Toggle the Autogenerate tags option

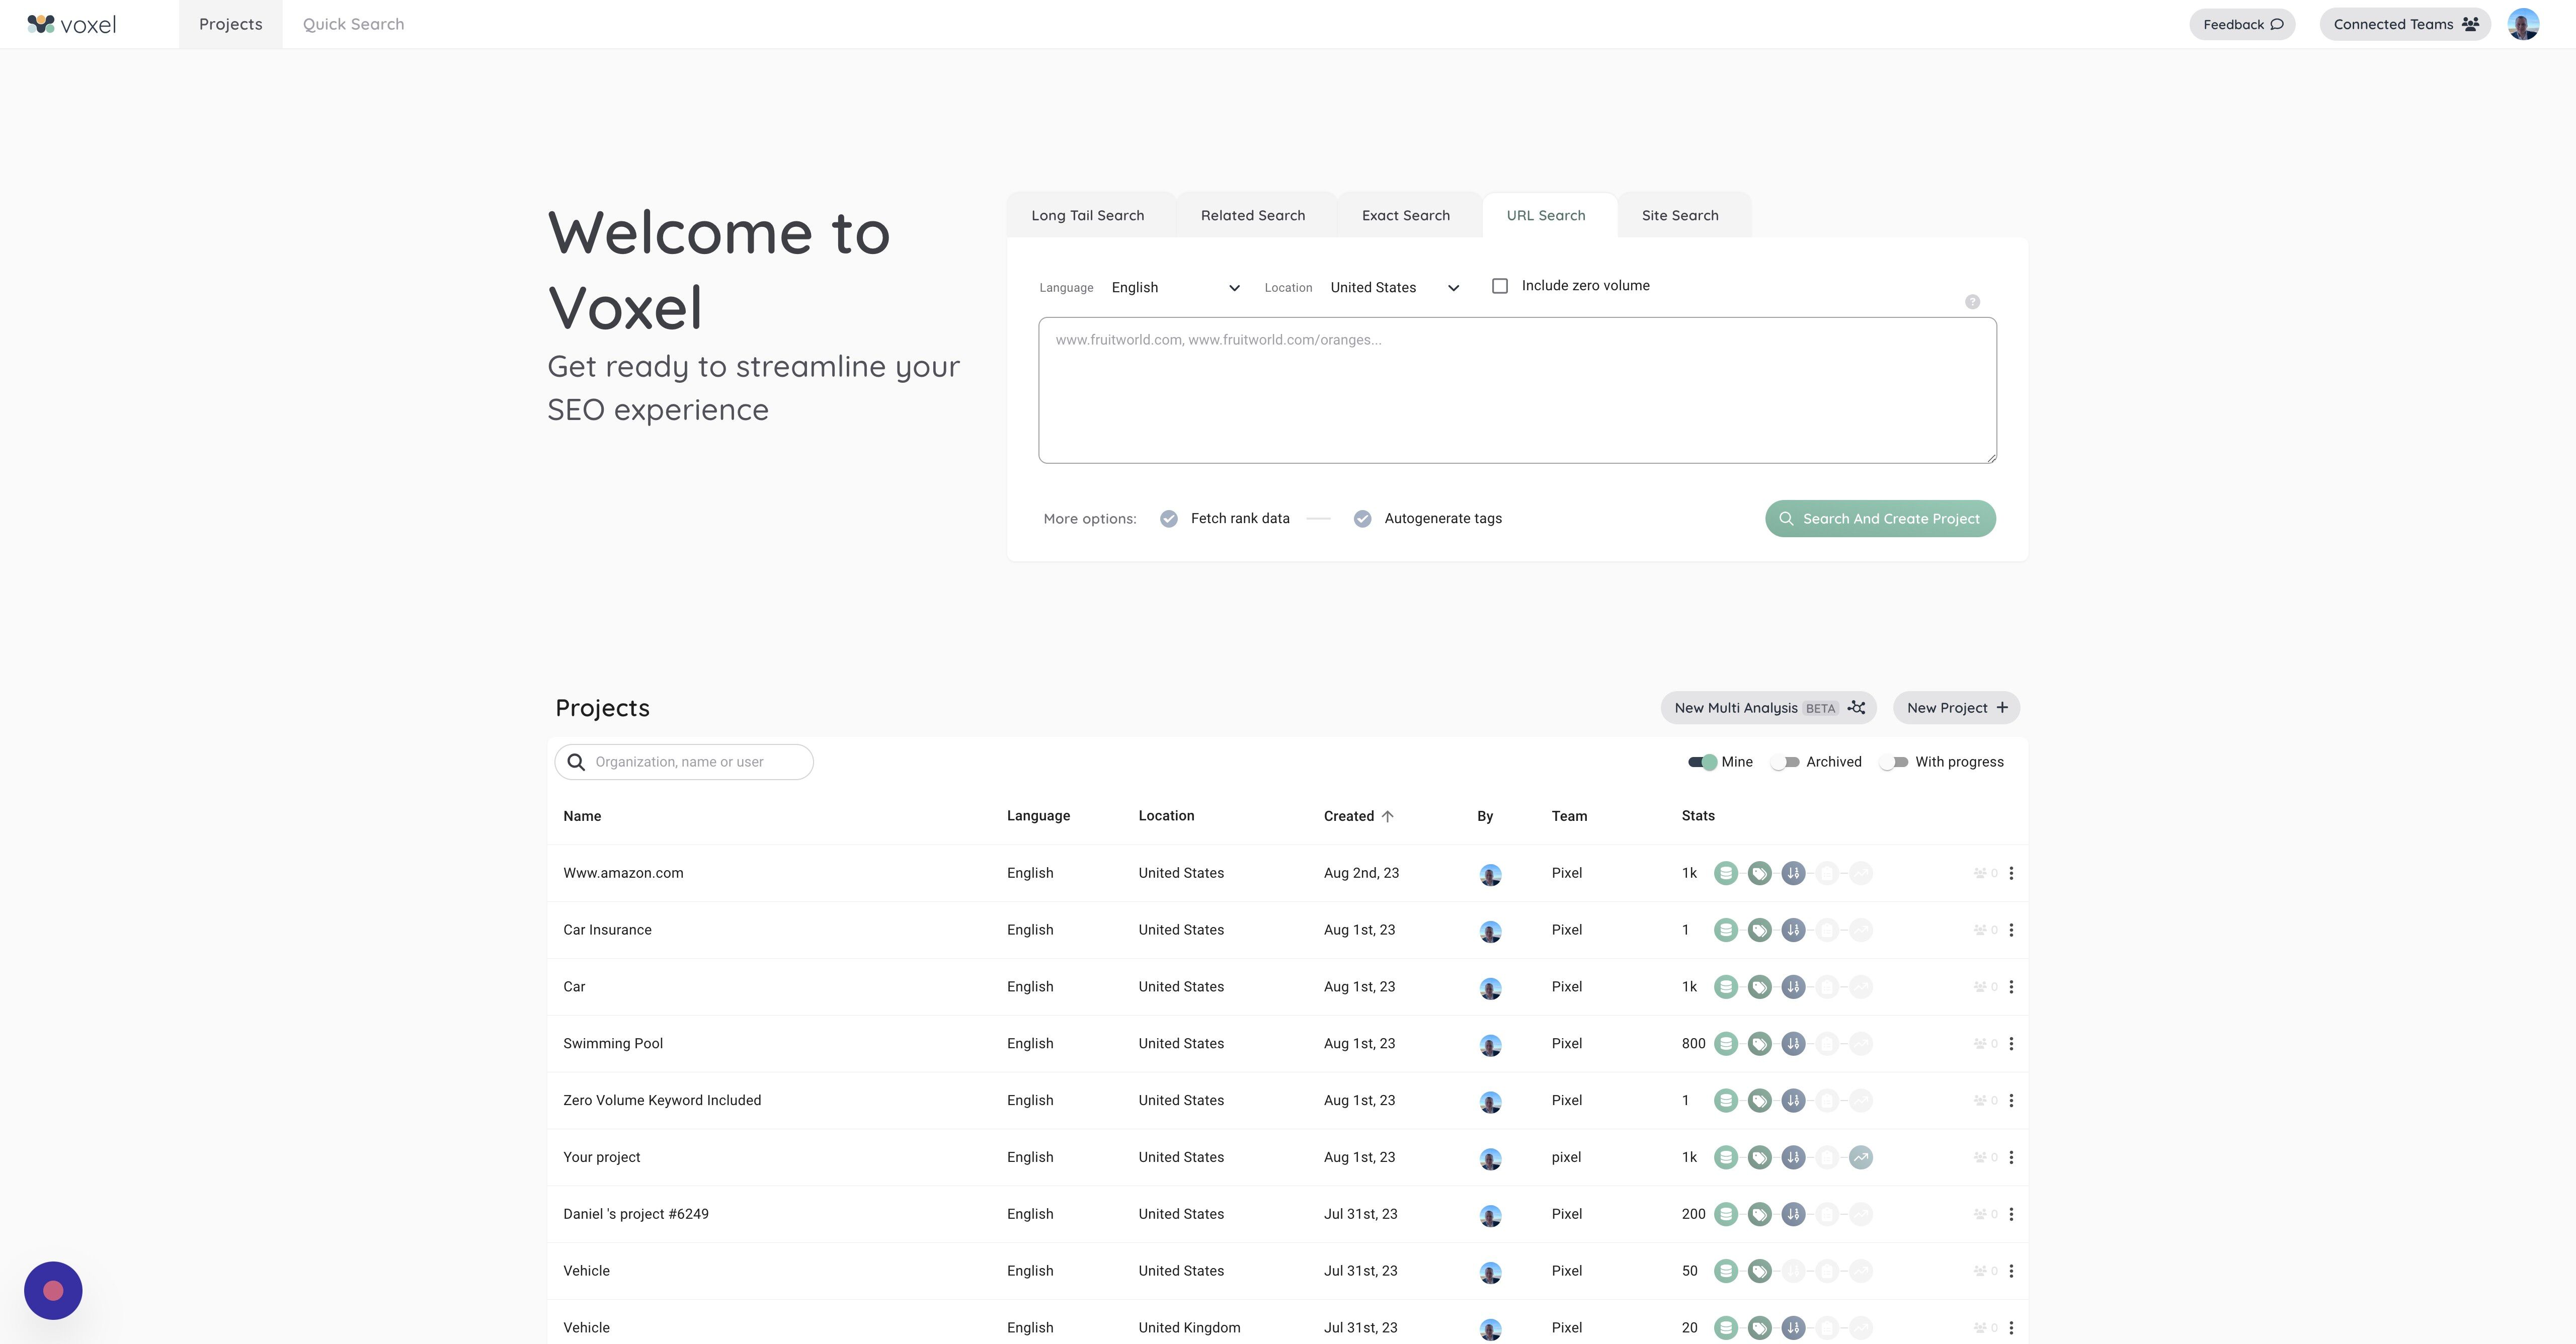point(1362,519)
